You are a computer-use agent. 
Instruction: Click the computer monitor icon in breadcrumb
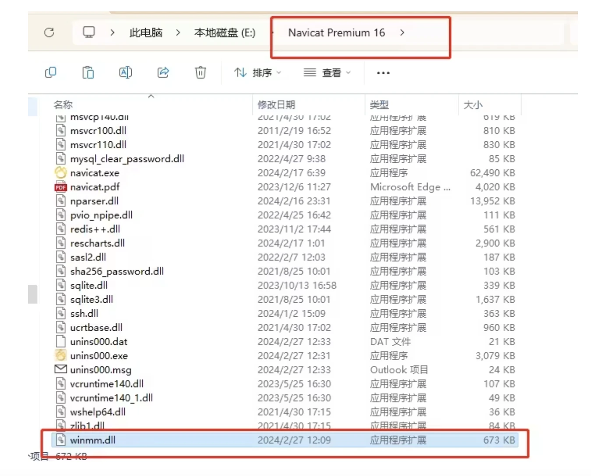click(x=89, y=32)
